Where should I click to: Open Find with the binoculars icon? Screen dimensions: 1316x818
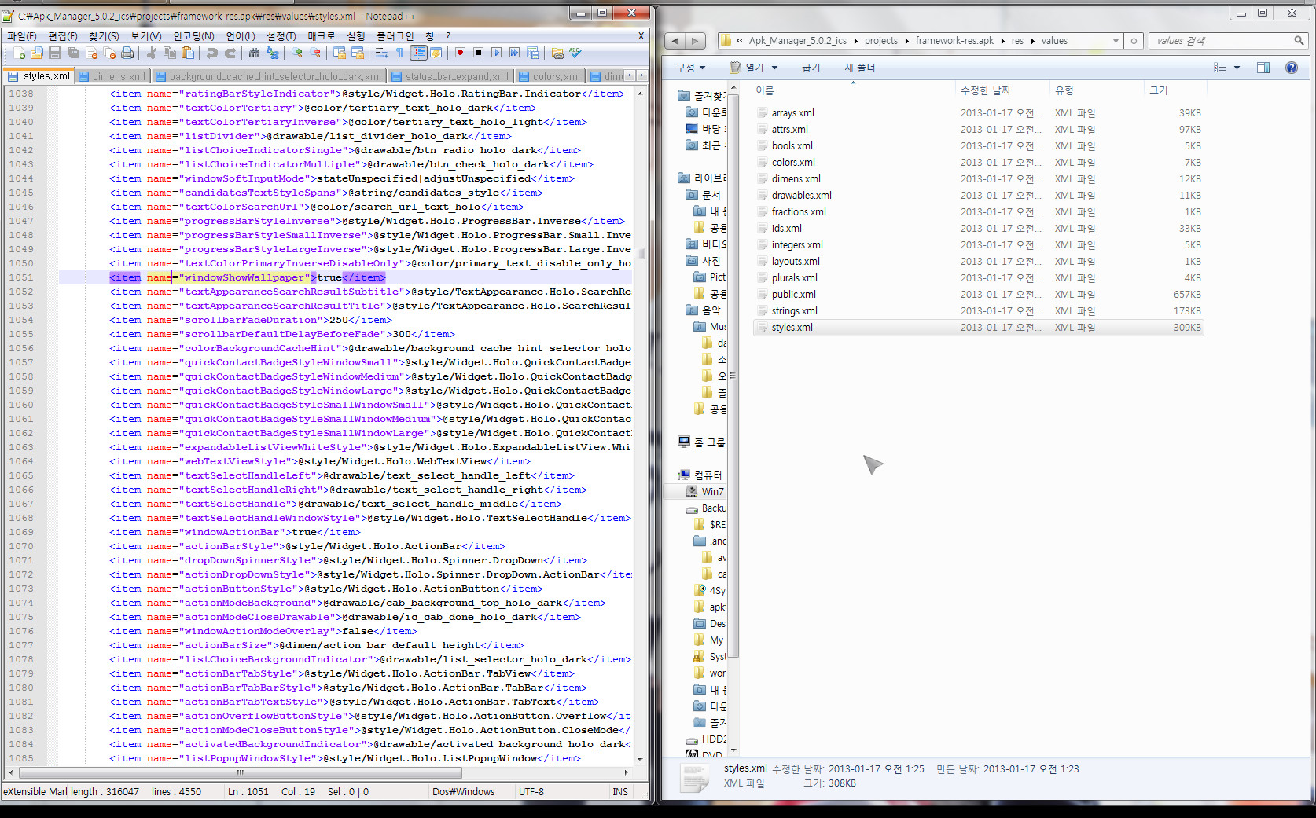[x=254, y=53]
